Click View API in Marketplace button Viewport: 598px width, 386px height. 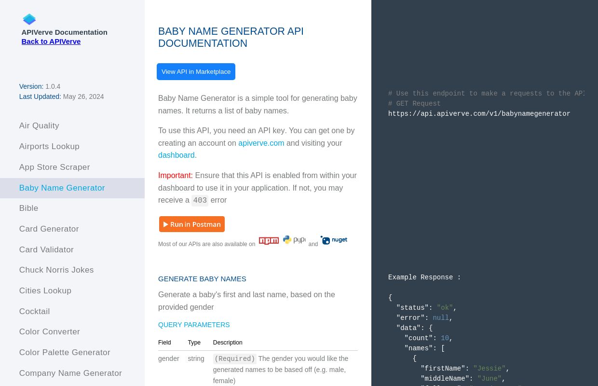pyautogui.click(x=196, y=71)
